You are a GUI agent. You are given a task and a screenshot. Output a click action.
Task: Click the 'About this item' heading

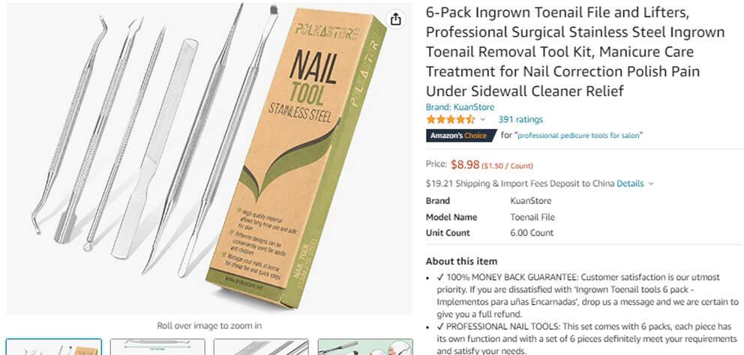[461, 261]
